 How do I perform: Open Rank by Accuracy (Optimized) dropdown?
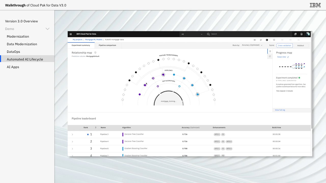tap(252, 45)
